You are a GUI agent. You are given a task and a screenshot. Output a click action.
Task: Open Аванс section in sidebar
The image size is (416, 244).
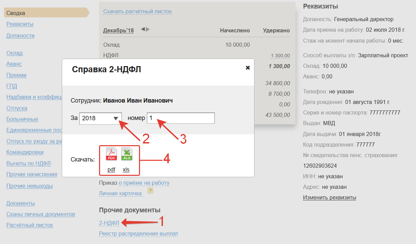14,64
